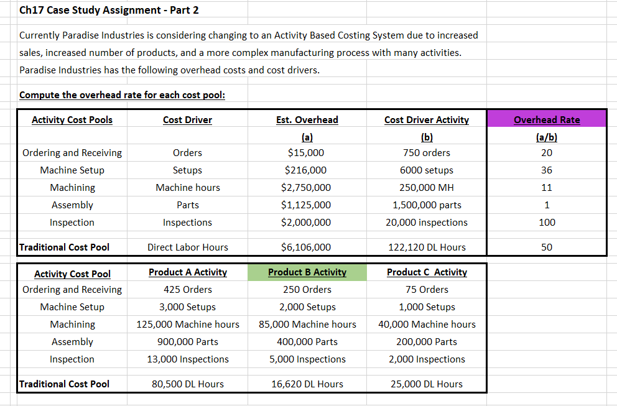Click the Direct Labor Hours cost driver cell

pos(187,247)
